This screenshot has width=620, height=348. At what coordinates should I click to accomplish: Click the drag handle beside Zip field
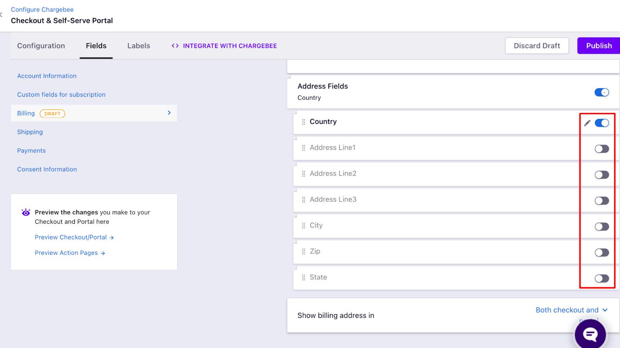[x=303, y=252]
